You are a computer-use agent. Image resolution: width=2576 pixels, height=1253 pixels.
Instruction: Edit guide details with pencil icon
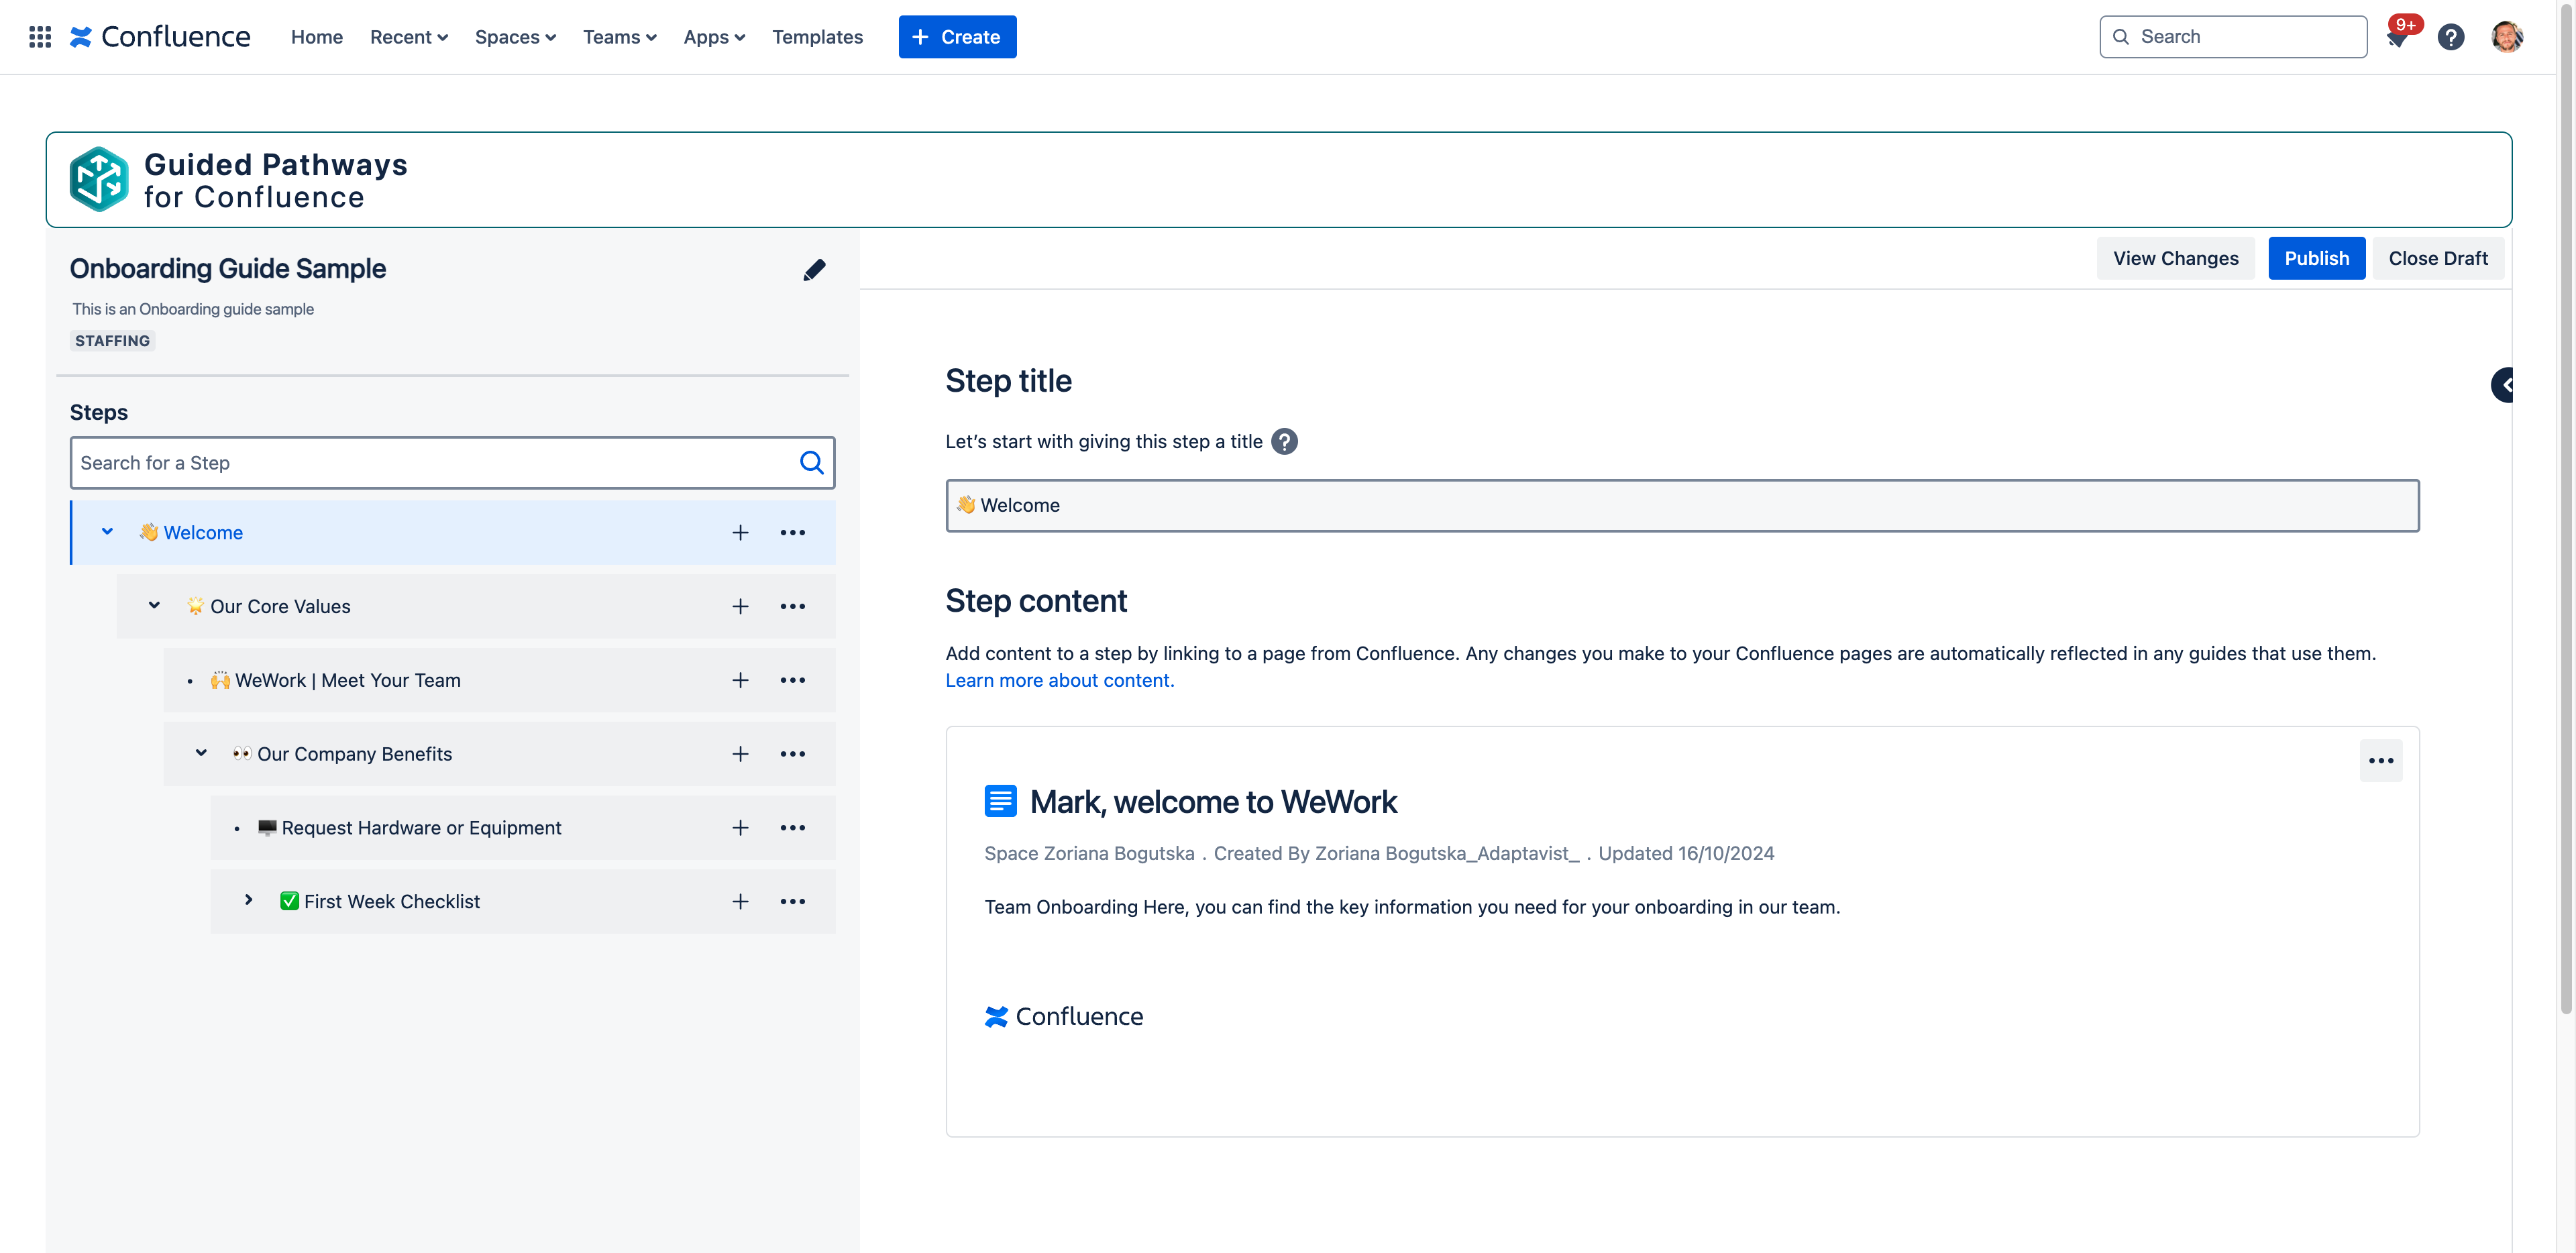pyautogui.click(x=814, y=270)
